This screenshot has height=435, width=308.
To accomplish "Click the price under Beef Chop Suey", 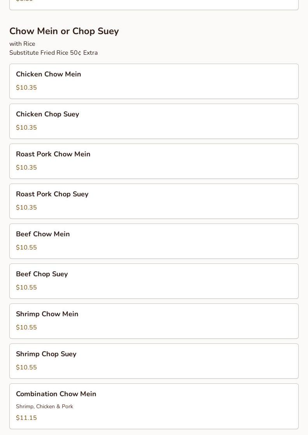I will 26,288.
